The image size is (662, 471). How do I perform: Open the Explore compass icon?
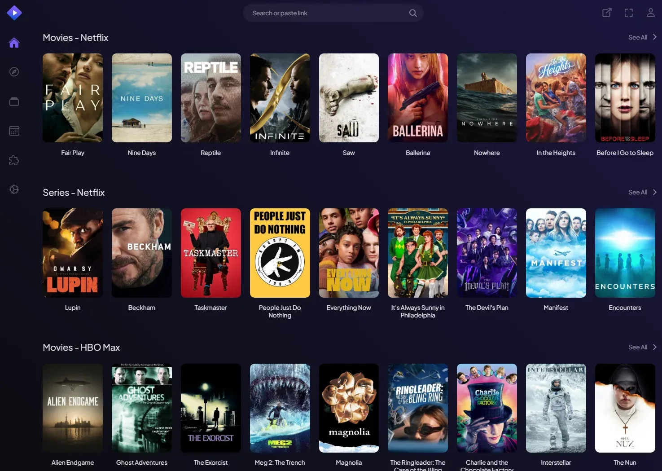coord(14,71)
